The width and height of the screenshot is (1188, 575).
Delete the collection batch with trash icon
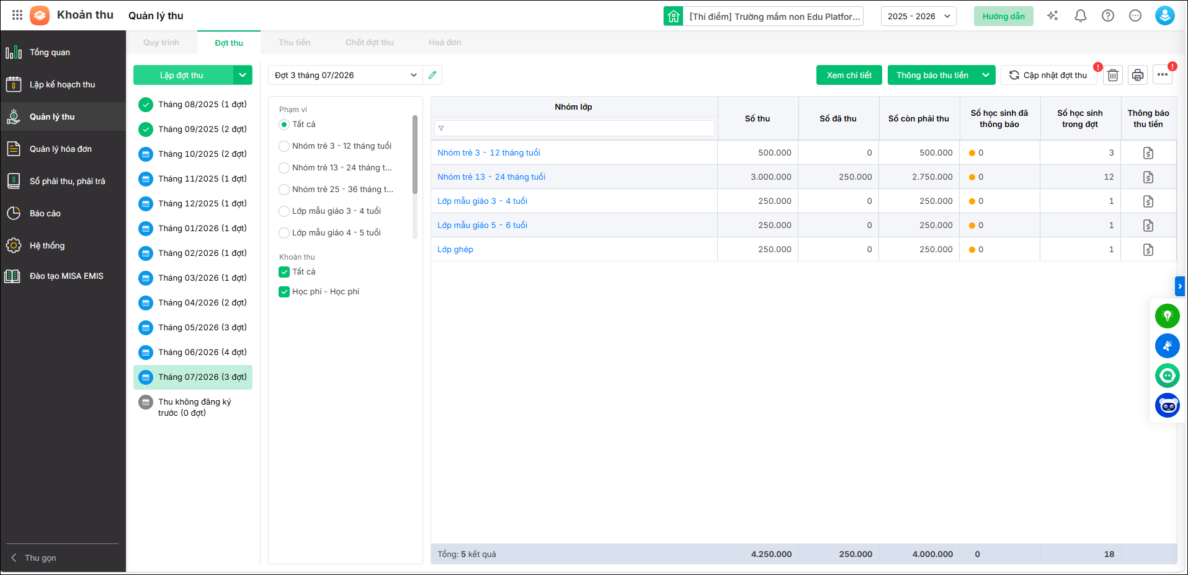[x=1113, y=76]
